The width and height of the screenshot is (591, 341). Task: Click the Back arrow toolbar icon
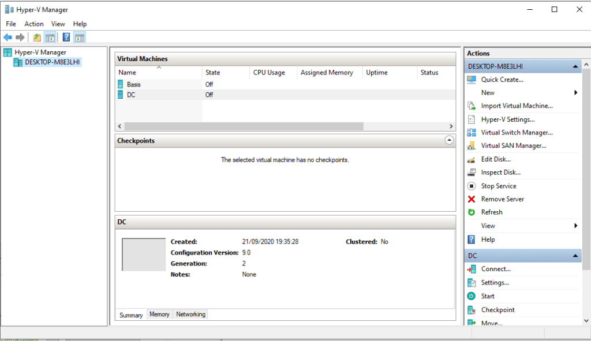[8, 38]
